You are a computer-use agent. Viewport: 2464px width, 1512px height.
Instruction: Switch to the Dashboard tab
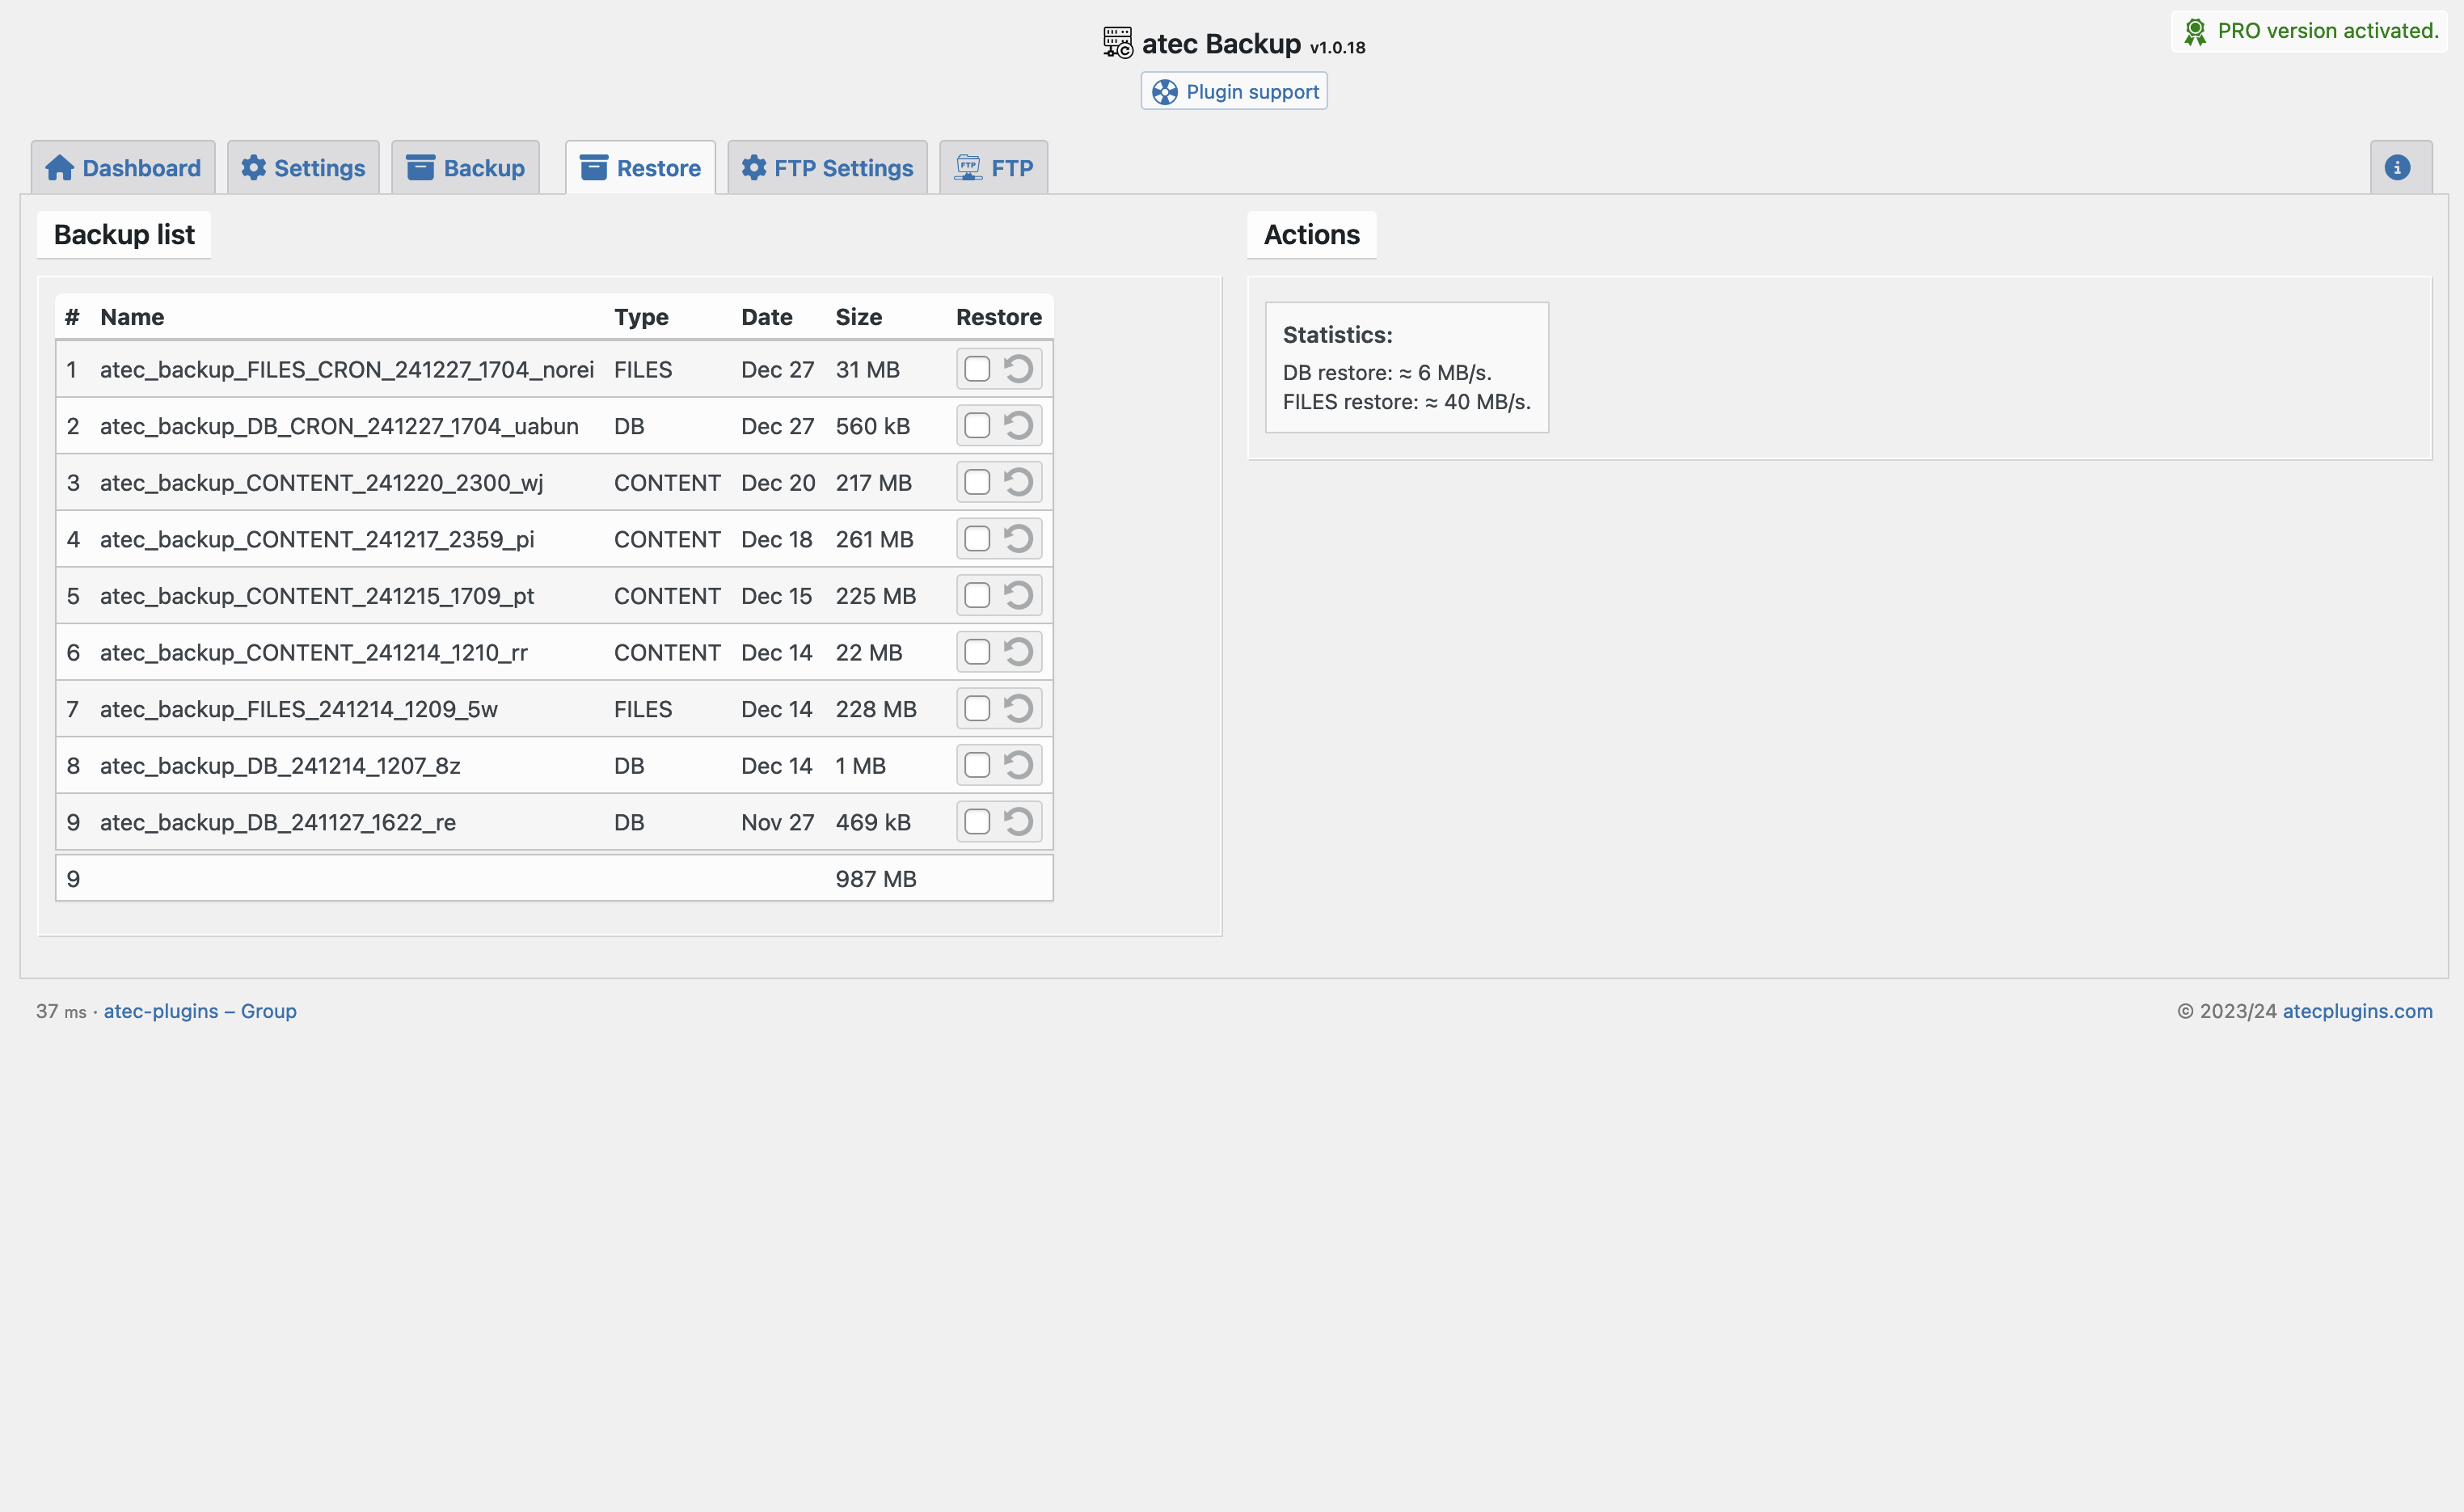(123, 167)
